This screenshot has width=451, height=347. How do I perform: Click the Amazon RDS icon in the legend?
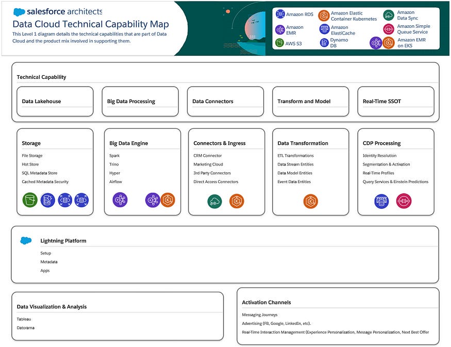(281, 13)
